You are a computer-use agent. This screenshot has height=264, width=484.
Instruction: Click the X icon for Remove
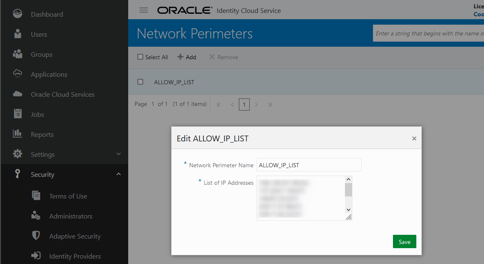[x=212, y=57]
